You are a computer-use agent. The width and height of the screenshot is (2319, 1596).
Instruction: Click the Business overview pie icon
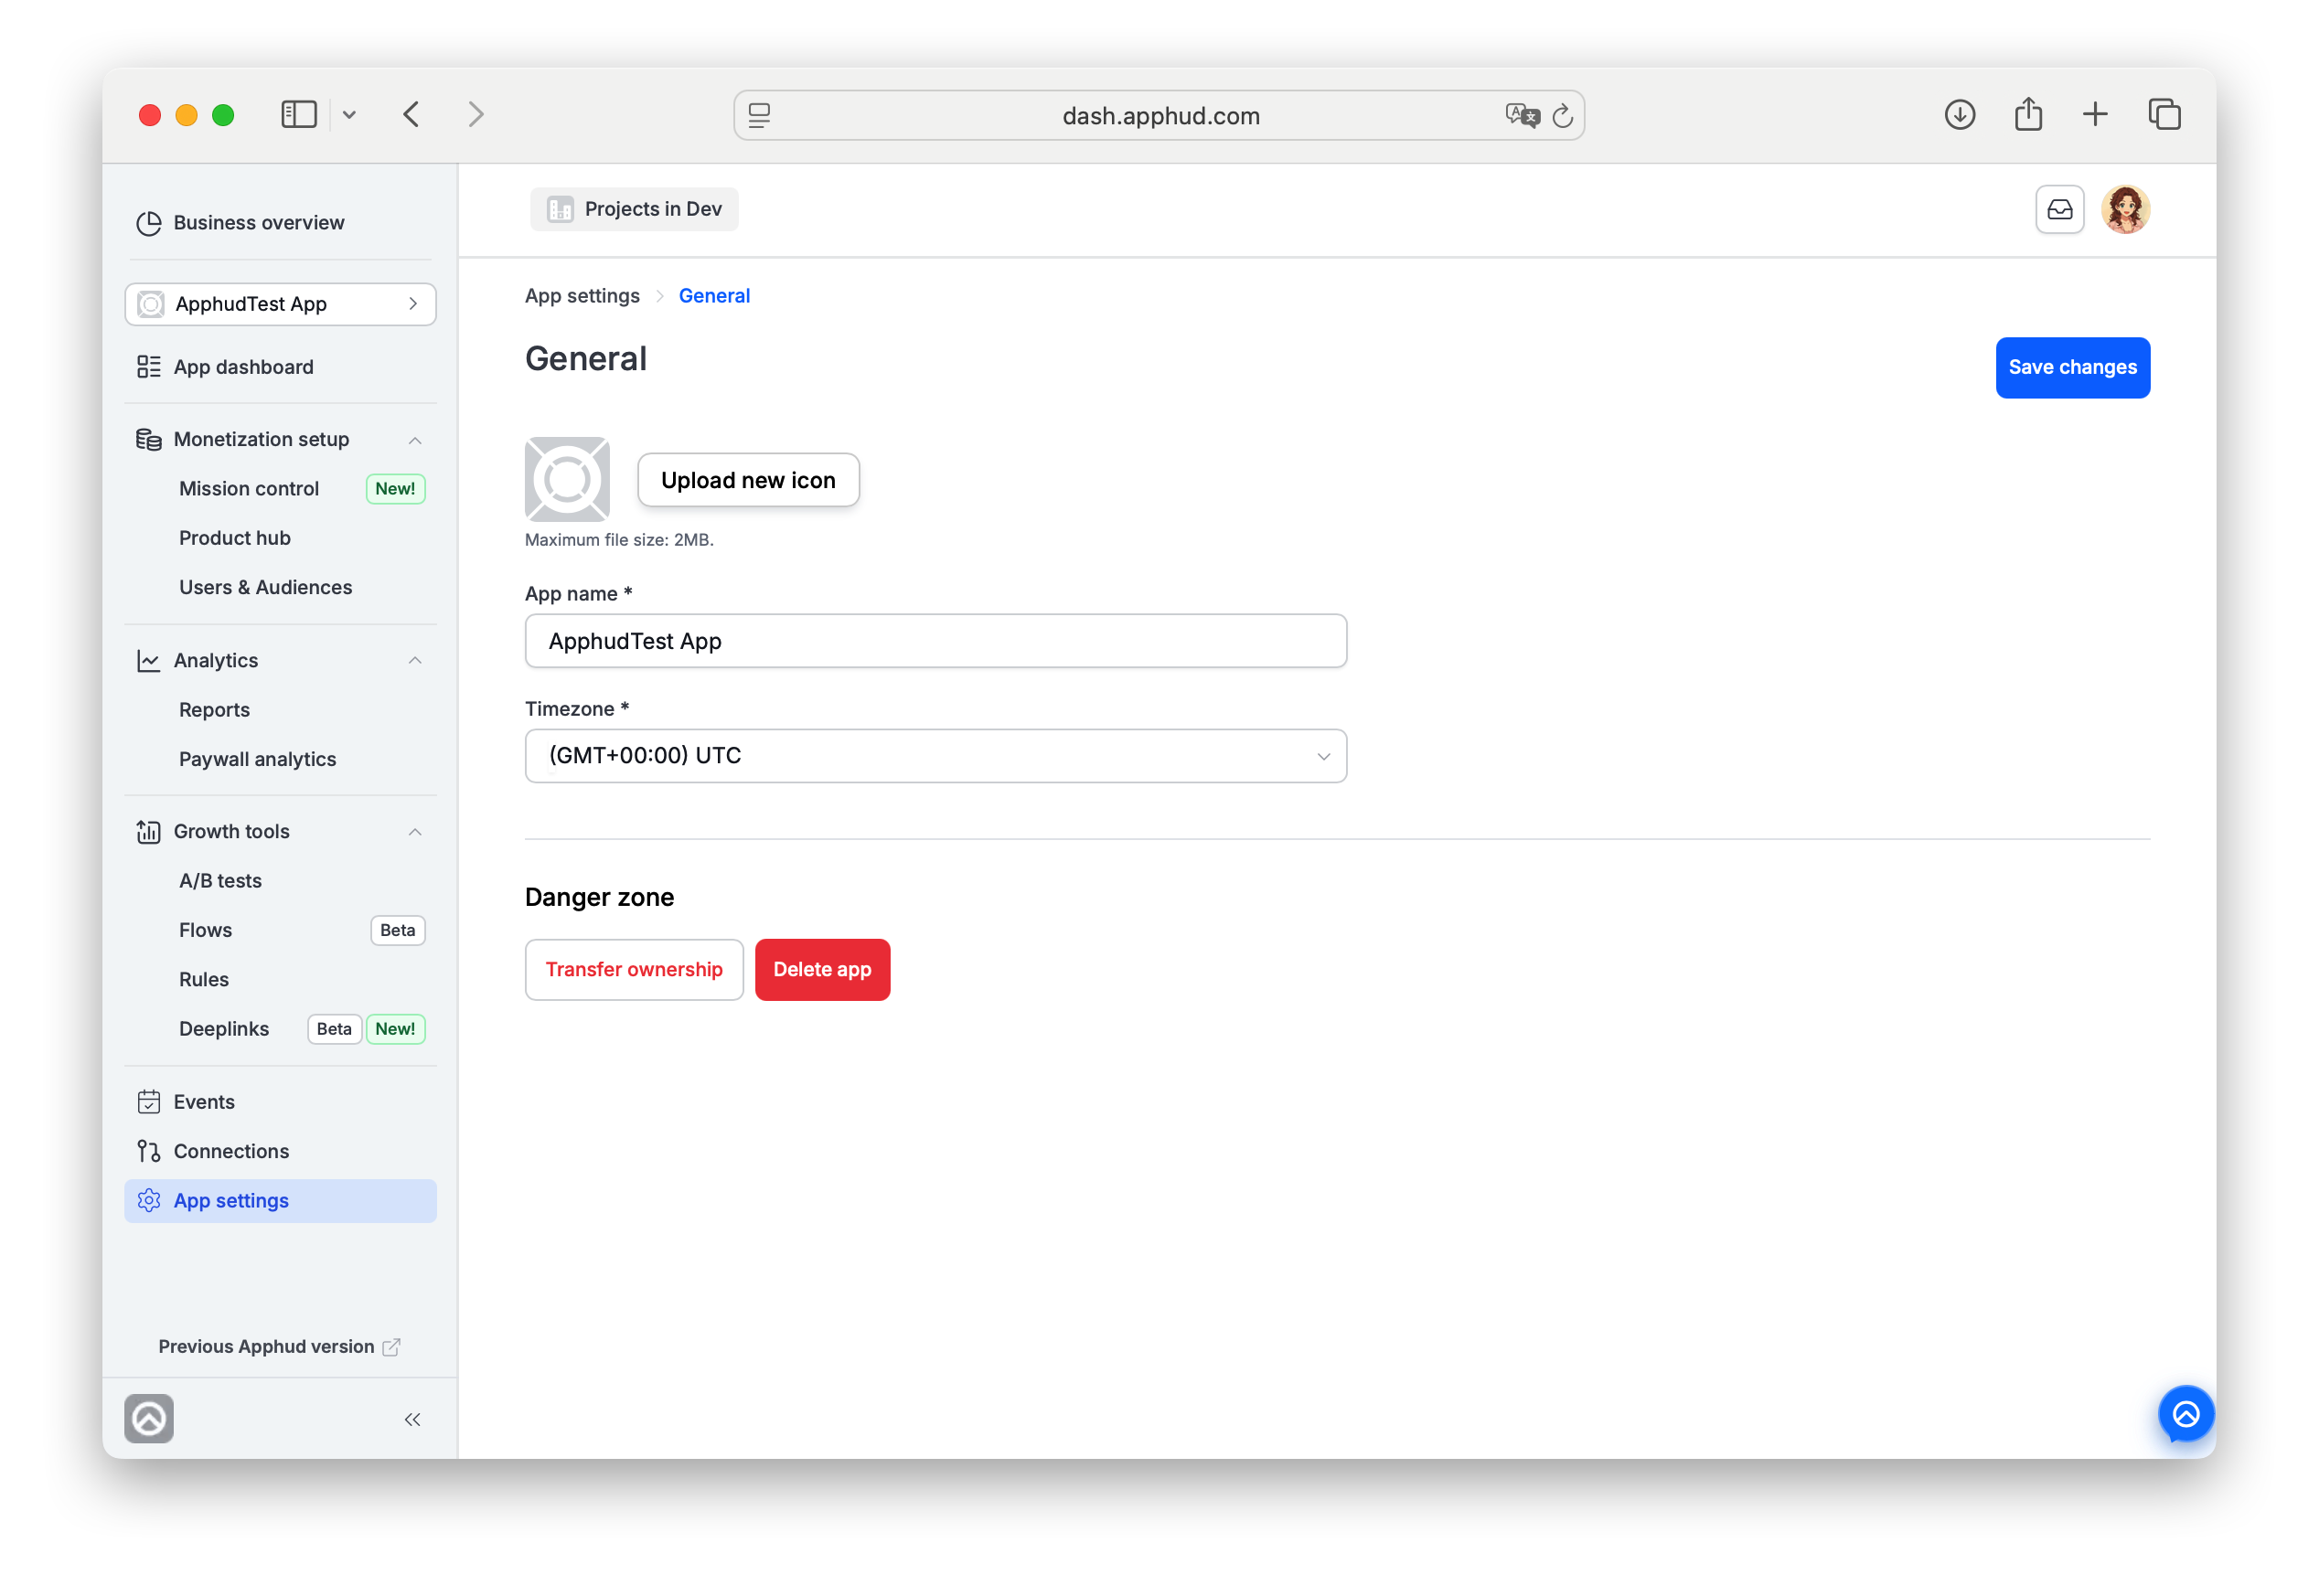click(x=148, y=223)
